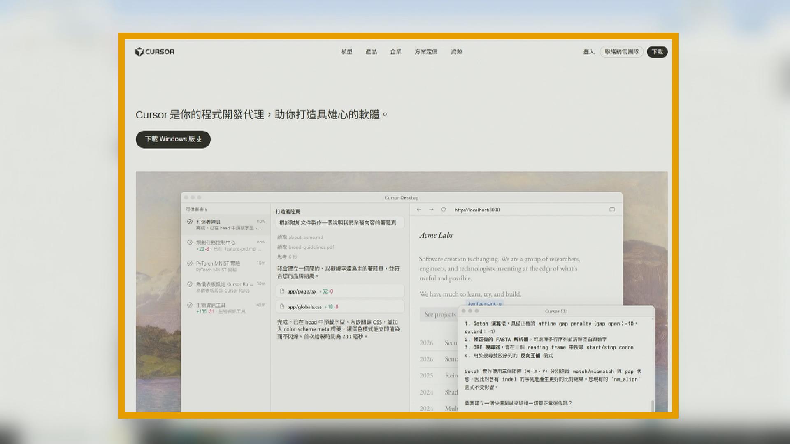Click the Cursor logo in the header
The height and width of the screenshot is (444, 790).
(x=155, y=52)
